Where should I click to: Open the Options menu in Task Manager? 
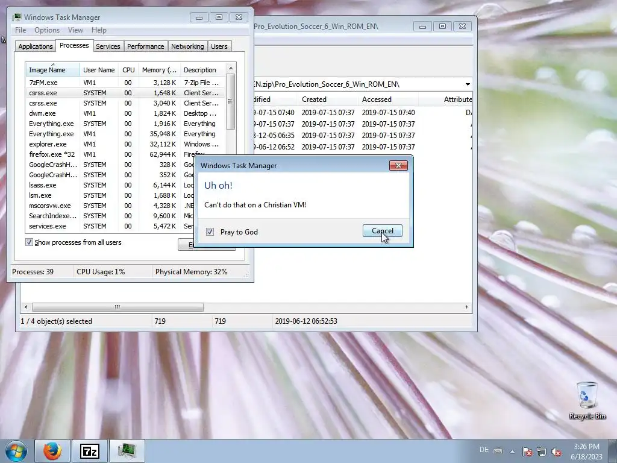pos(47,30)
